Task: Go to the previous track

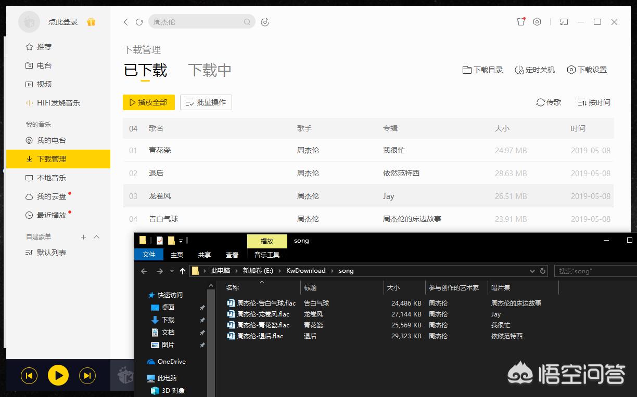Action: tap(29, 375)
